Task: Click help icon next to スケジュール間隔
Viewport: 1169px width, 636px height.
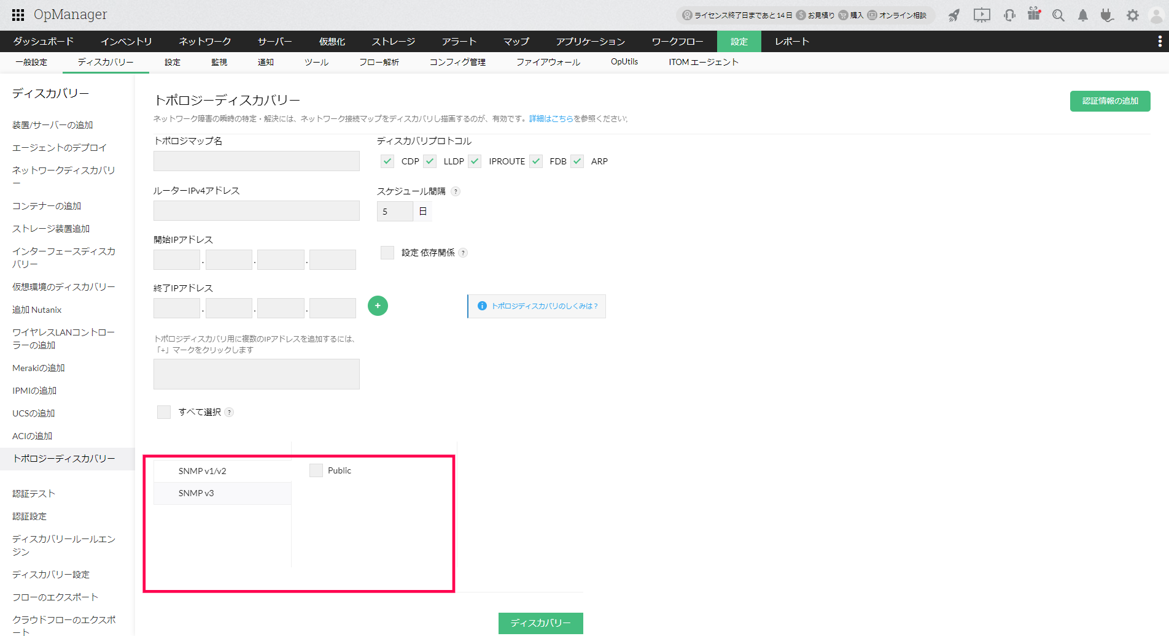Action: tap(456, 191)
